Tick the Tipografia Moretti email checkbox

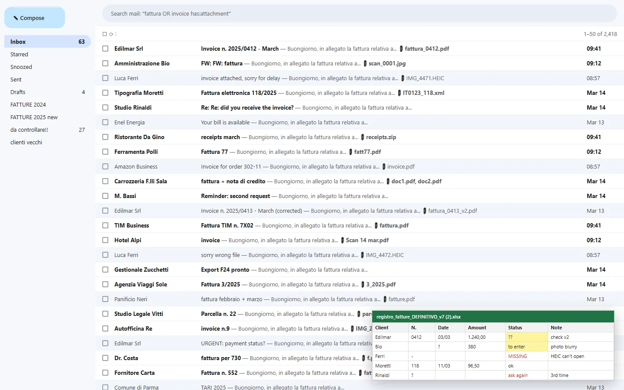click(x=105, y=93)
